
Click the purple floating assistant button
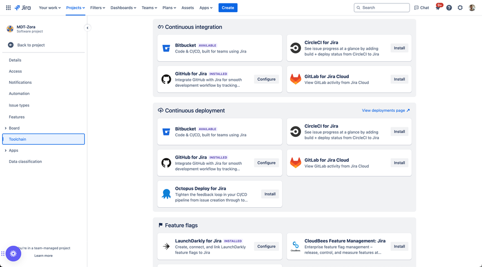[13, 254]
